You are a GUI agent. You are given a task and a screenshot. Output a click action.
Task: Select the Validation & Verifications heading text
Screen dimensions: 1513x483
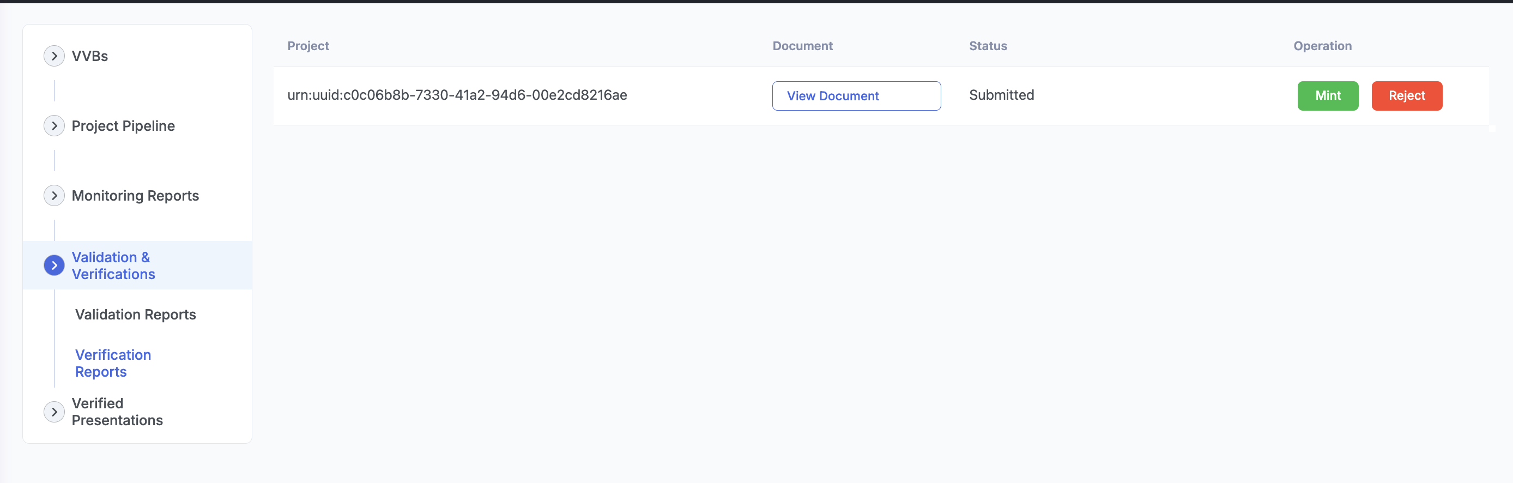(x=113, y=265)
